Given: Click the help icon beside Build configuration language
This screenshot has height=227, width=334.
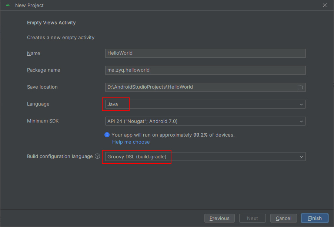Looking at the screenshot, I should click(x=97, y=156).
